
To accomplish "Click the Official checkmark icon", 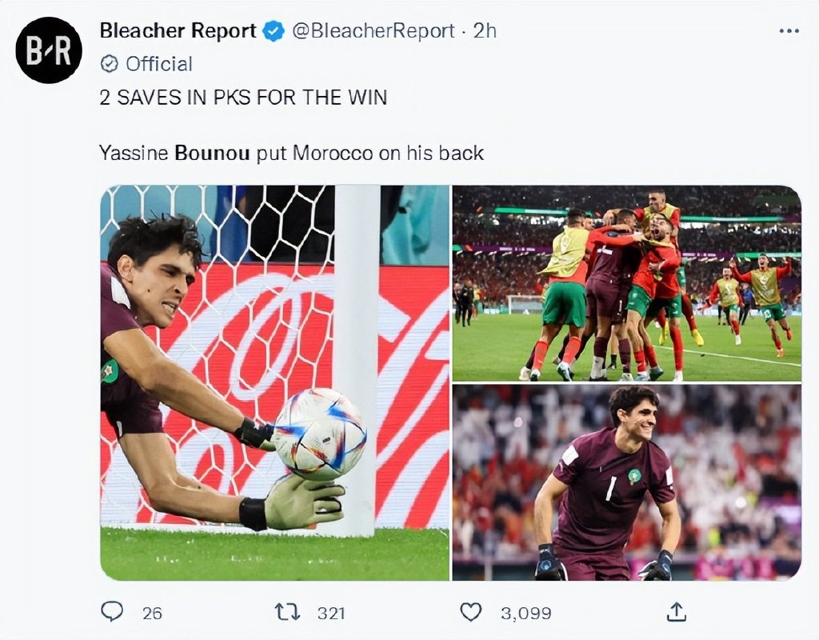I will tap(109, 64).
